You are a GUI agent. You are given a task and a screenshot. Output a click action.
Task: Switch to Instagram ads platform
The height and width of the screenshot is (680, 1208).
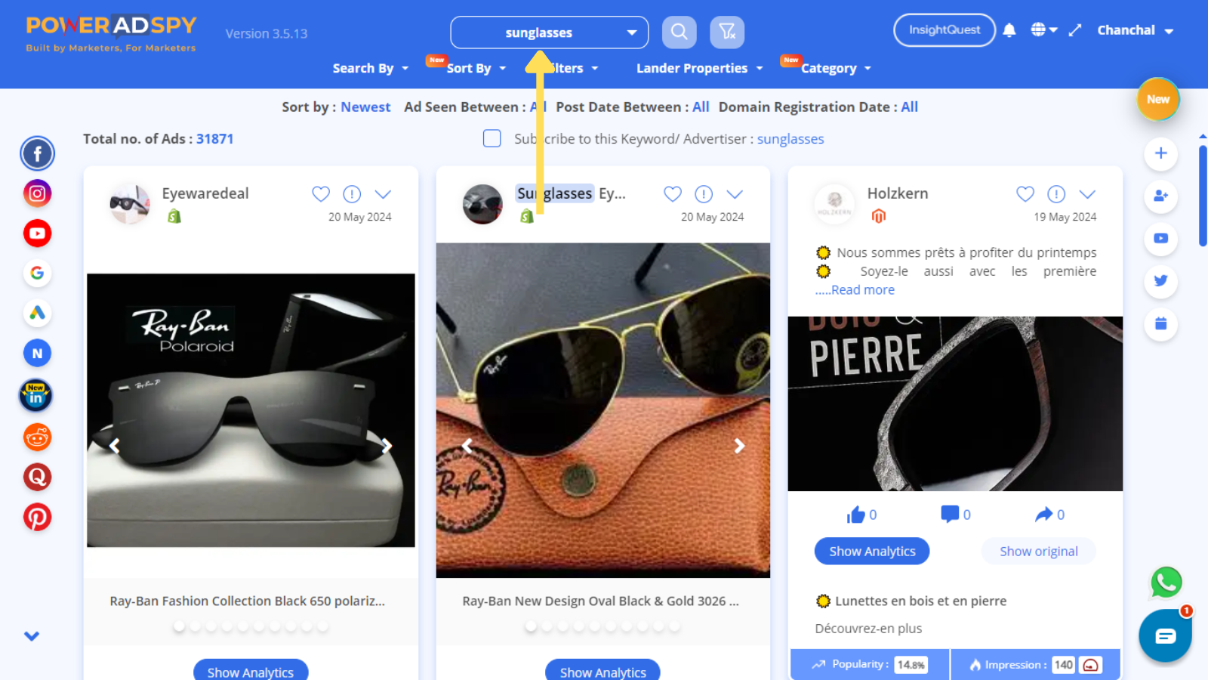[x=37, y=193]
